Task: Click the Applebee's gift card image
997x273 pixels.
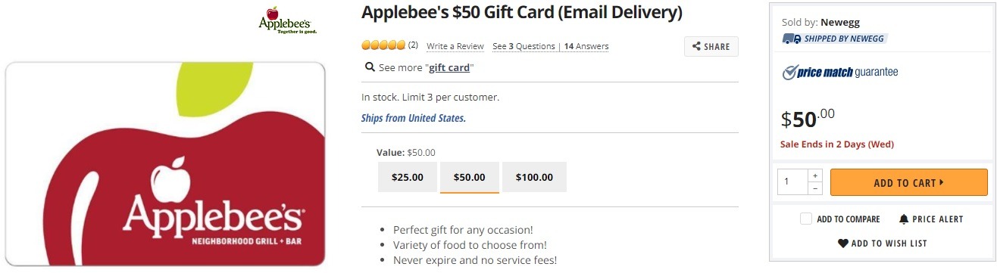Action: pyautogui.click(x=165, y=164)
